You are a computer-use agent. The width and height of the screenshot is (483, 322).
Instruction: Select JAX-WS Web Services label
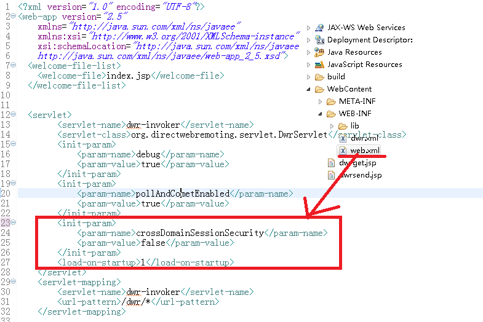click(x=366, y=28)
